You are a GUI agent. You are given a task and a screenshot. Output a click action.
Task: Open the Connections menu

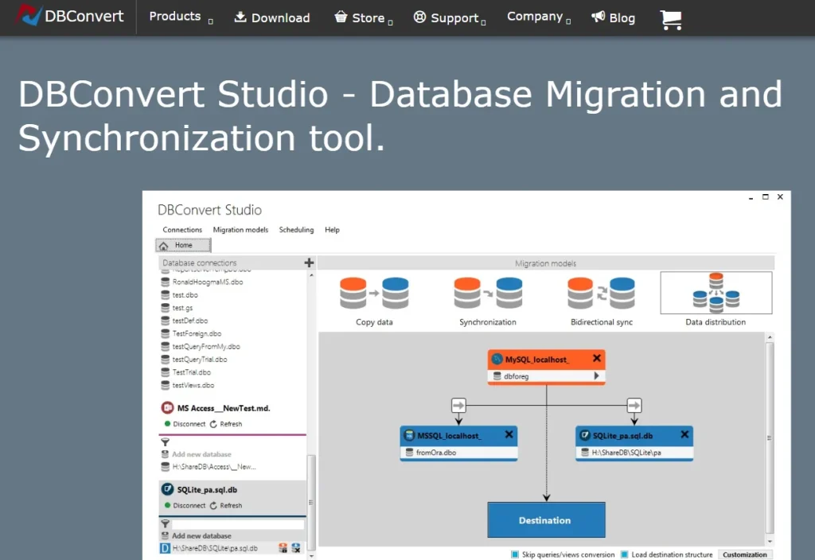[182, 230]
